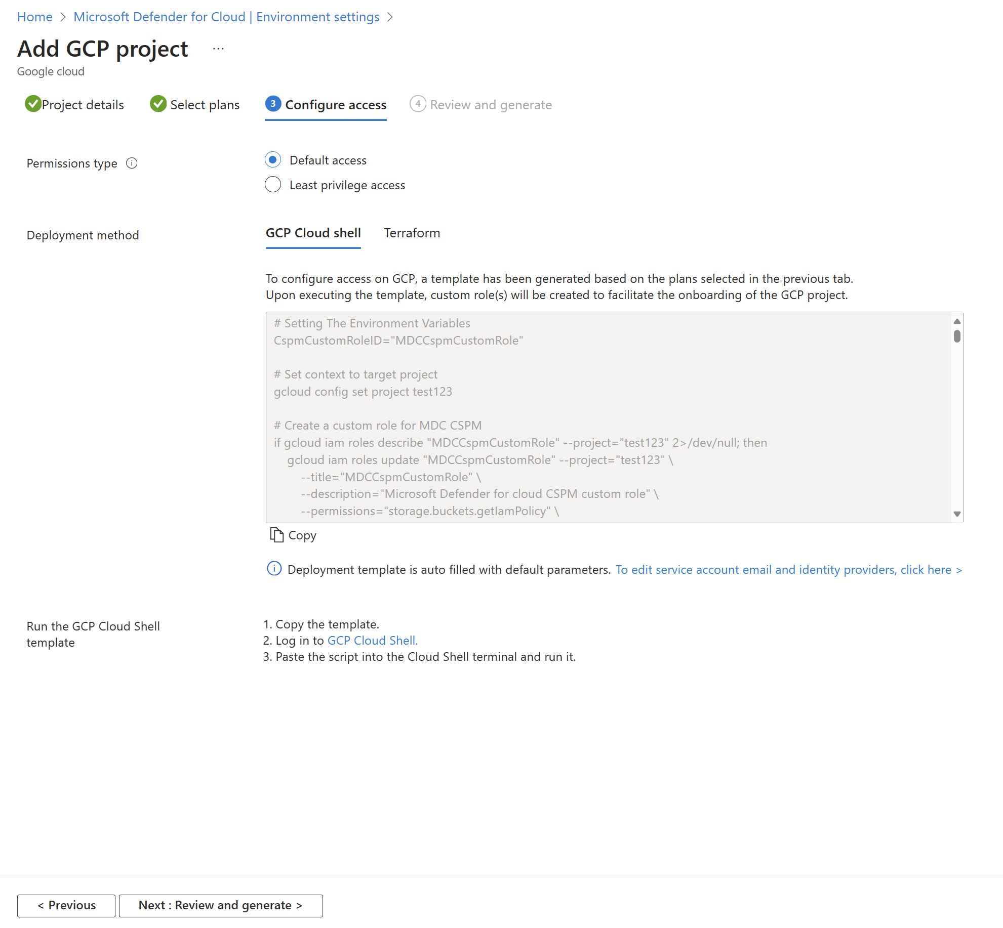Click the Permissions type info icon
This screenshot has height=928, width=1003.
132,163
